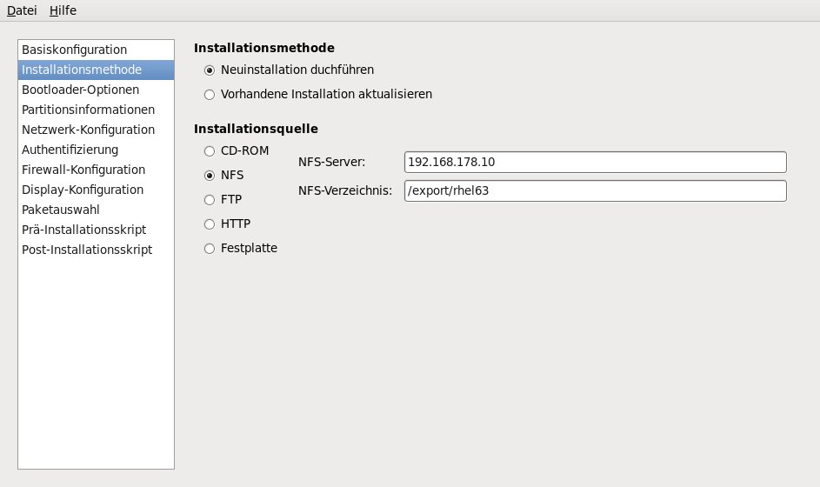Viewport: 820px width, 487px height.
Task: Select Neuinstallation durchführen radio button
Action: 209,70
